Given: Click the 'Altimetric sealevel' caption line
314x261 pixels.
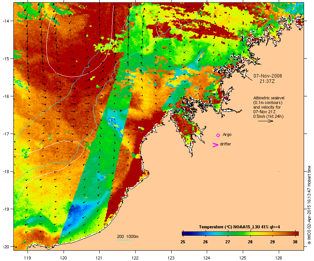Looking at the screenshot, I should tap(269, 98).
